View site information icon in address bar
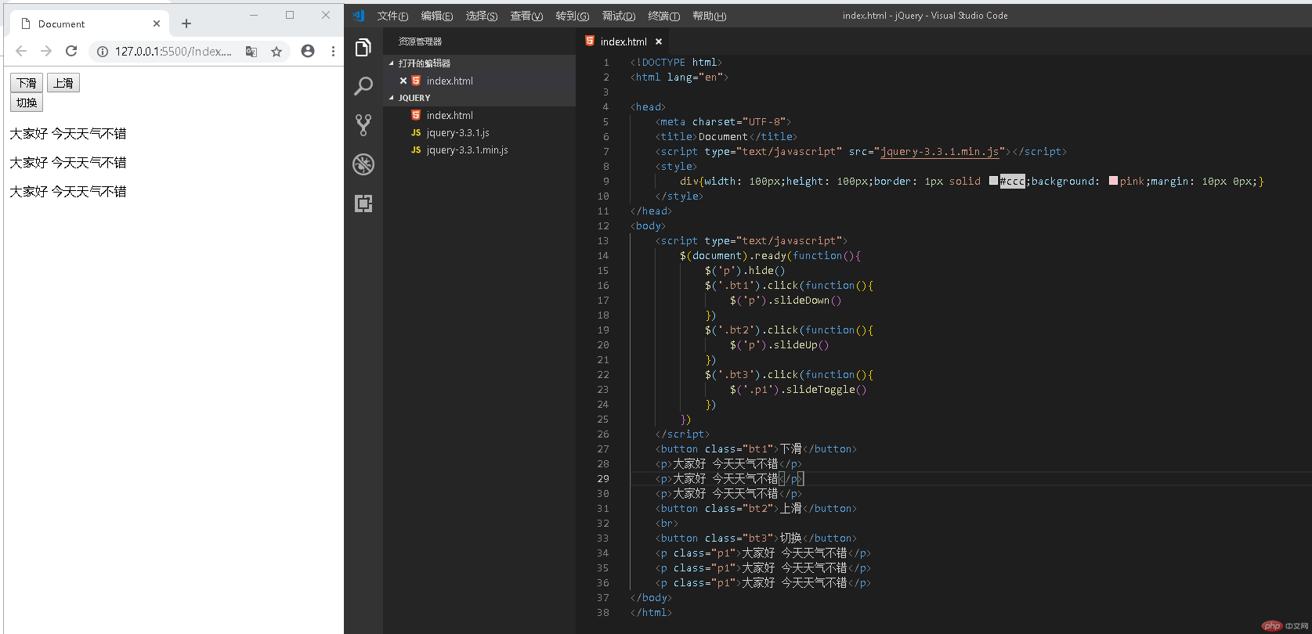The width and height of the screenshot is (1312, 634). [103, 51]
